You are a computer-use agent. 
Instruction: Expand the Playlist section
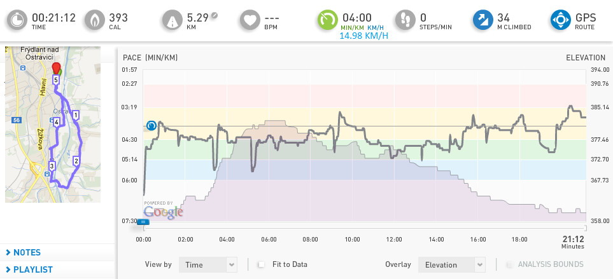click(x=29, y=269)
